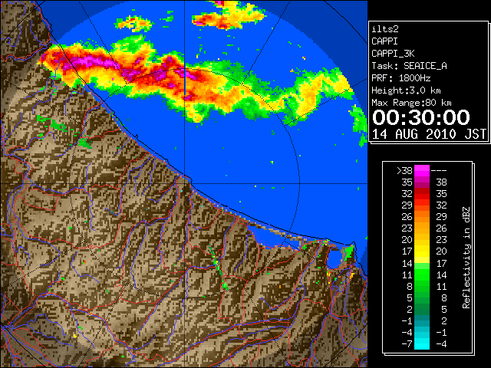Click the 'Height:3.0 km' text

406,90
